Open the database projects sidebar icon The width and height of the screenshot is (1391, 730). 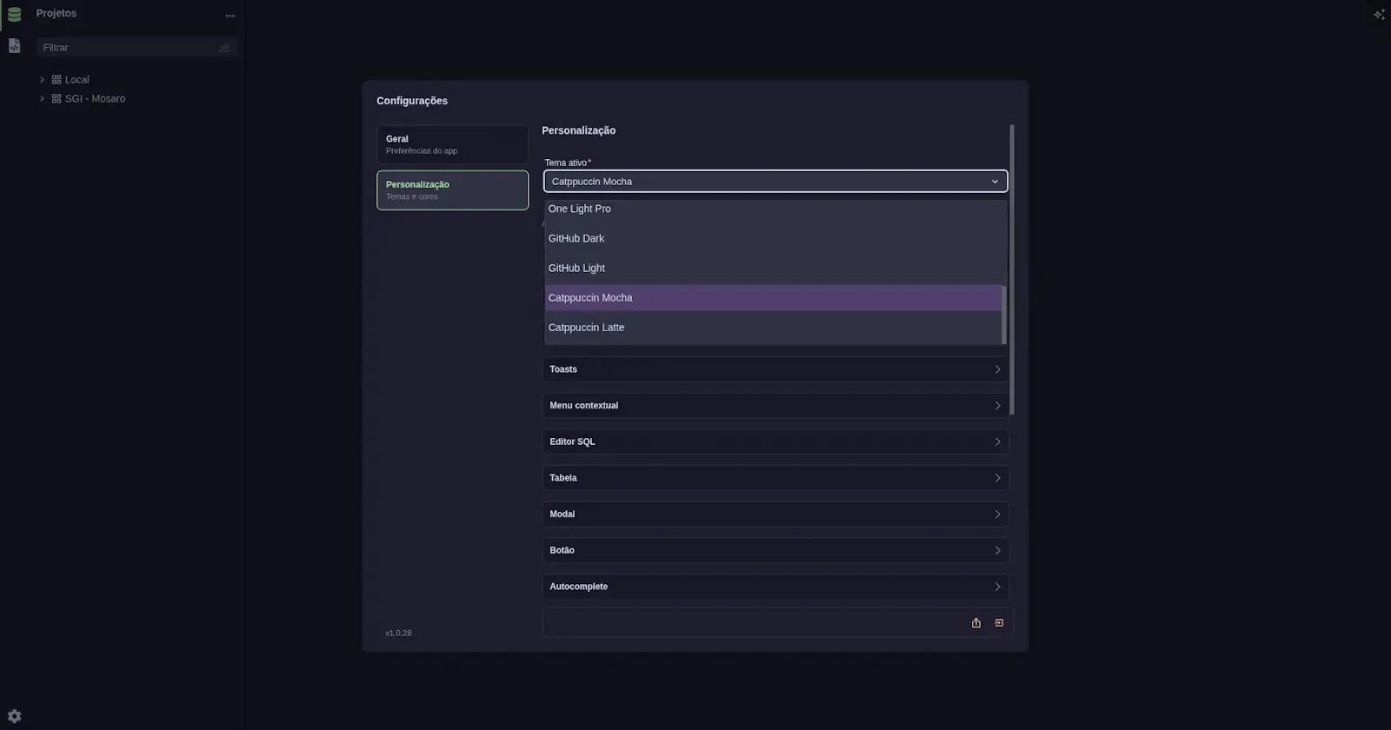pos(14,14)
